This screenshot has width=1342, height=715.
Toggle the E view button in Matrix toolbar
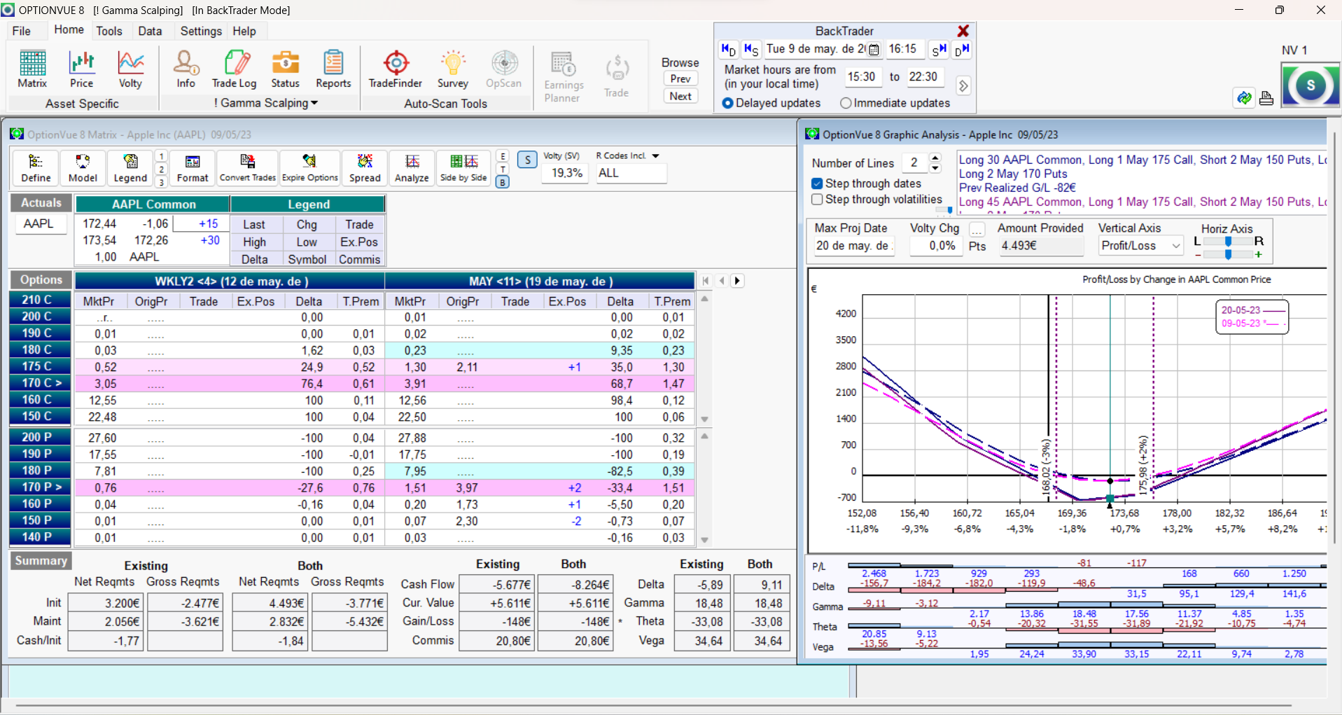[503, 156]
